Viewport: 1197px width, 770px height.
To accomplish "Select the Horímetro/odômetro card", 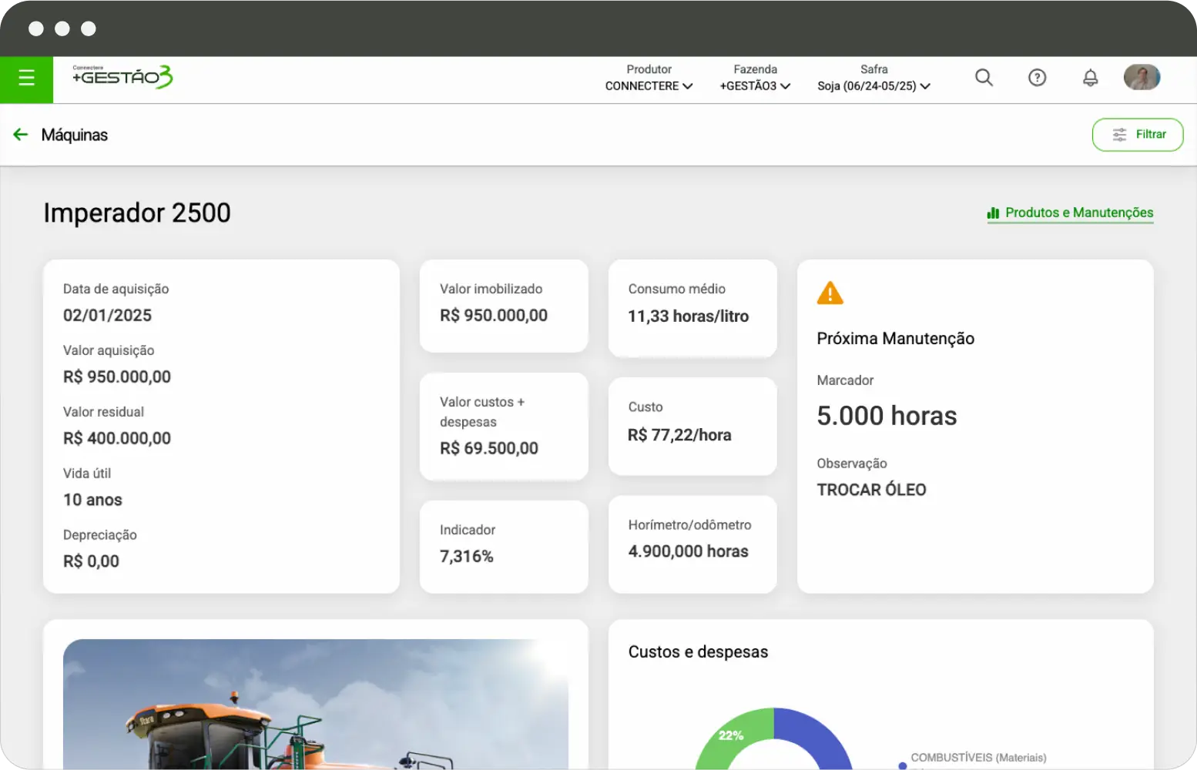I will click(692, 544).
